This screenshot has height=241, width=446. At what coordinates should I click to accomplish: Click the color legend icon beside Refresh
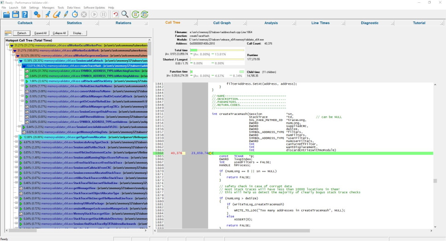click(8, 33)
